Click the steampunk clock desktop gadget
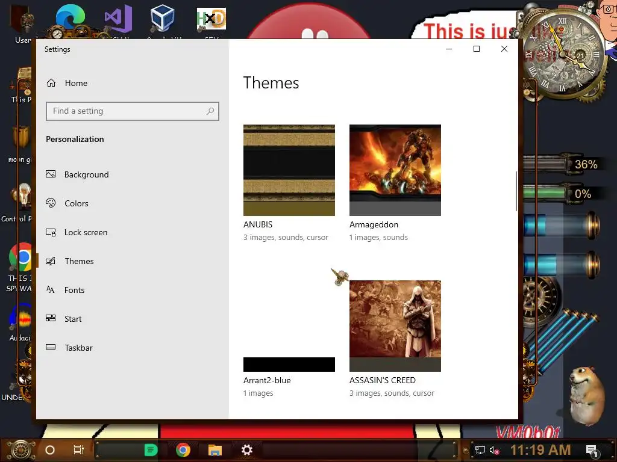The width and height of the screenshot is (617, 462). 563,53
